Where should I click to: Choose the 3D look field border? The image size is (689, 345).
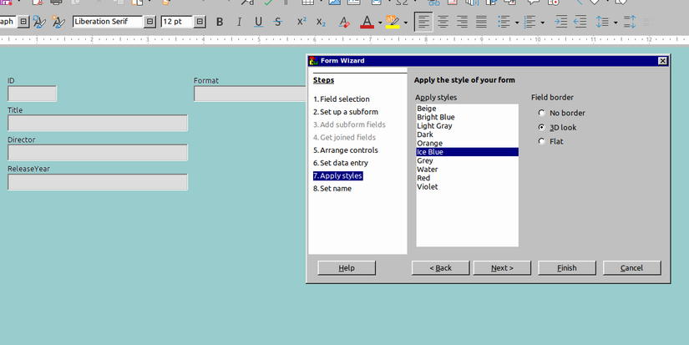click(x=541, y=127)
